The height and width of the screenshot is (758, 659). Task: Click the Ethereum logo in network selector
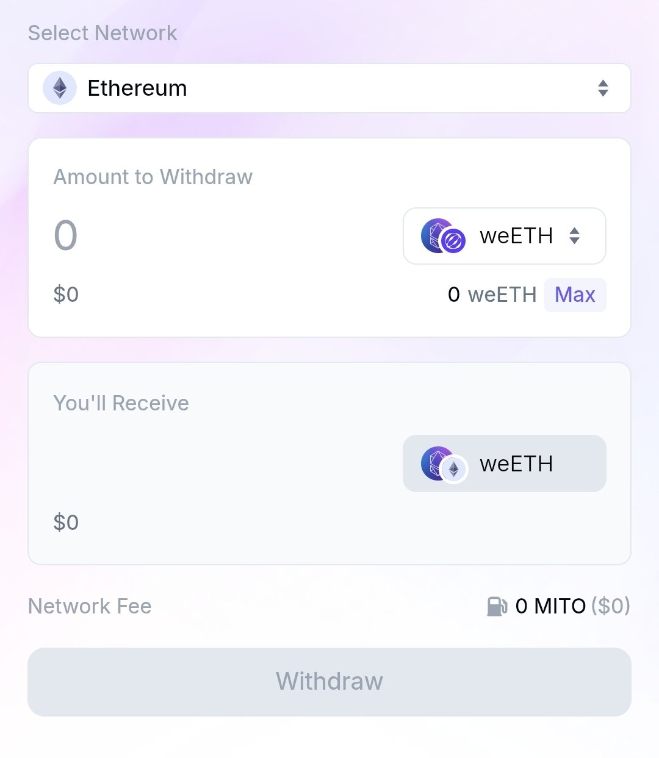(60, 88)
